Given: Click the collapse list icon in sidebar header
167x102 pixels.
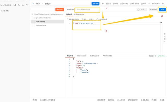Looking at the screenshot, I should (27, 5).
